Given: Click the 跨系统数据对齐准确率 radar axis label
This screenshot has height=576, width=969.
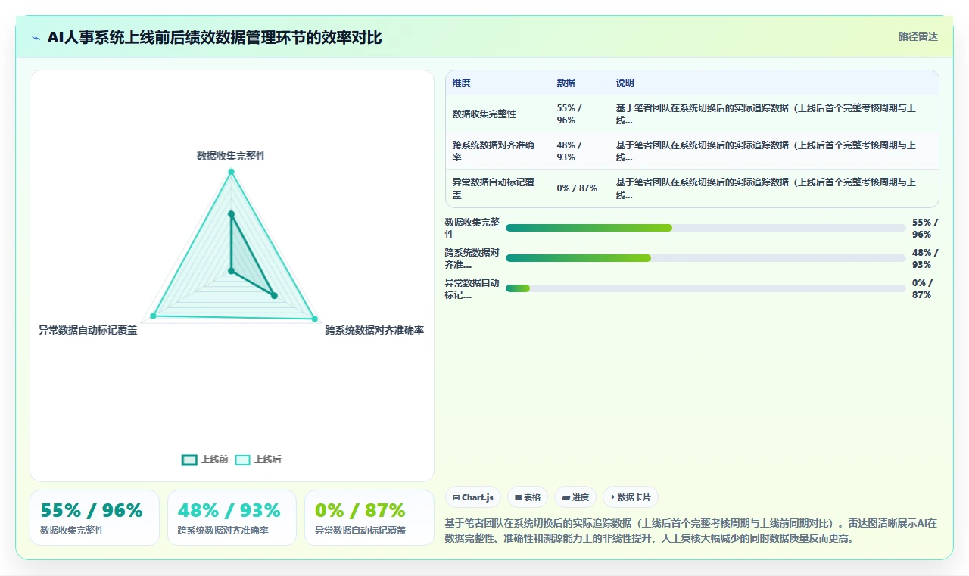Looking at the screenshot, I should click(375, 330).
